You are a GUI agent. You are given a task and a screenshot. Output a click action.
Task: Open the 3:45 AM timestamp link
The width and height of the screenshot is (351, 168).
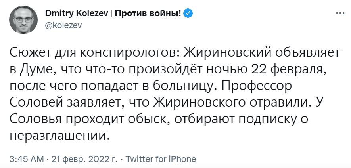tap(27, 159)
